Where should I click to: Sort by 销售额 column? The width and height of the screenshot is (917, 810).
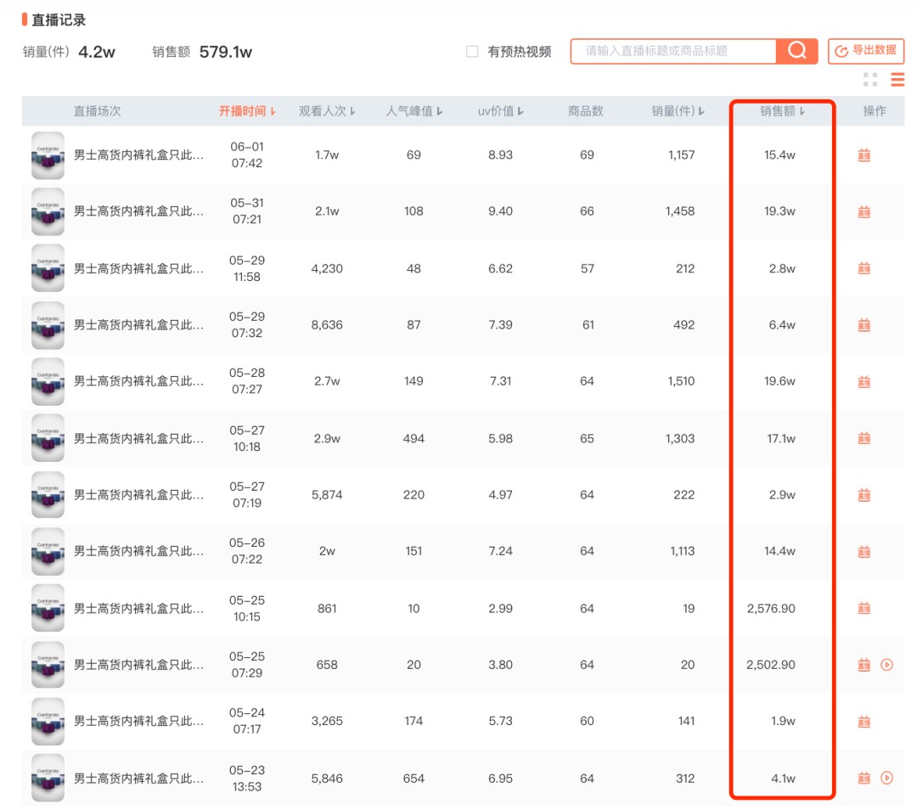tap(782, 111)
